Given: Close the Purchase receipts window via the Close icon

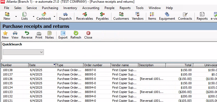Looking at the screenshot, I should point(88,35).
